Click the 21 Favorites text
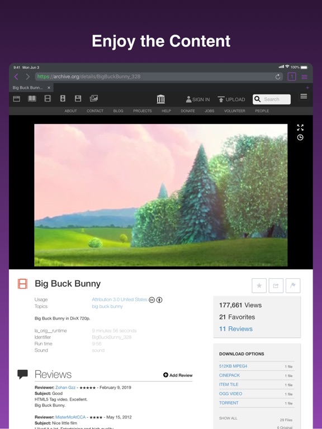Screen dimensions: 322x429 tap(237, 317)
